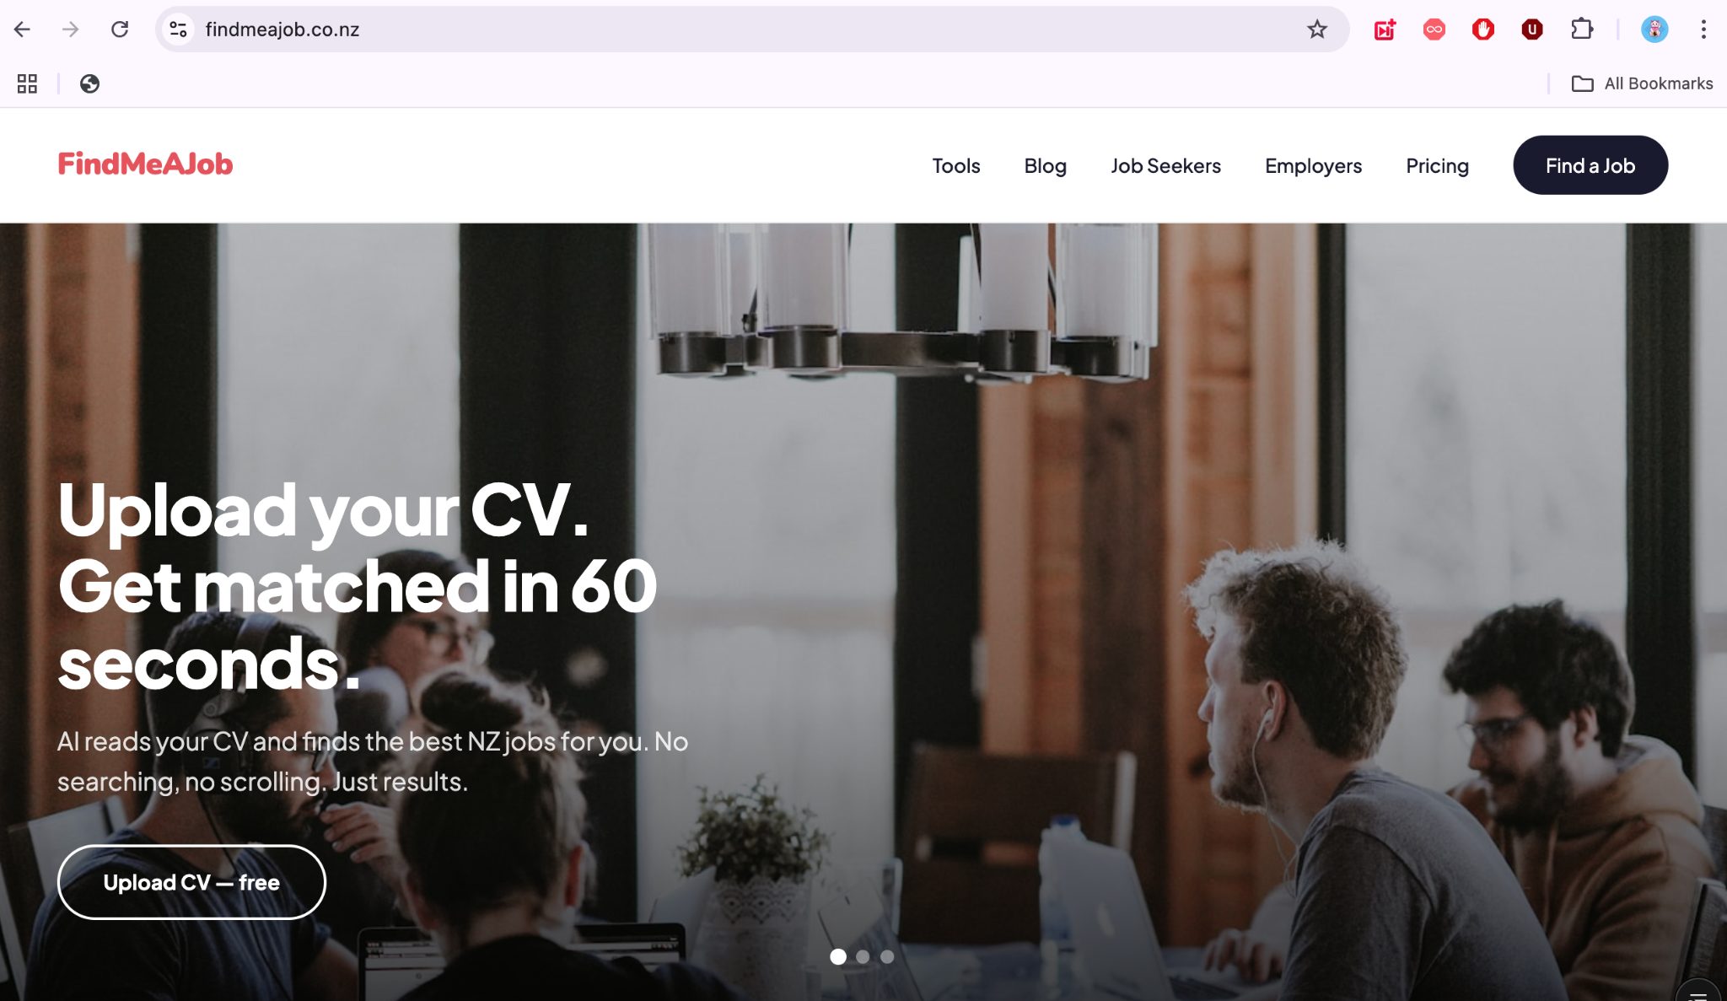Screen dimensions: 1727x1001
Task: Go to the Blog page
Action: 1045,166
